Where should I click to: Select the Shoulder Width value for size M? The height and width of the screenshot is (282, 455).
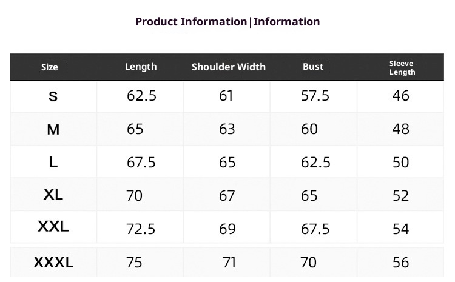226,129
